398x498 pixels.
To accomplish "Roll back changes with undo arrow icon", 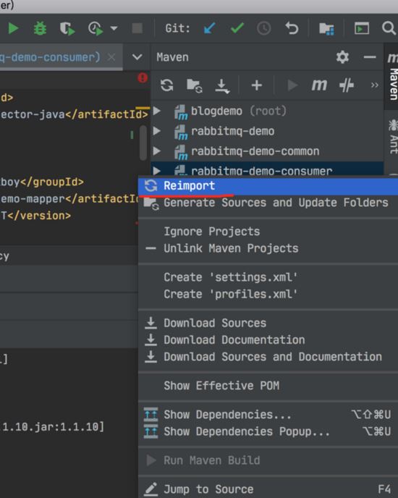I will [292, 28].
